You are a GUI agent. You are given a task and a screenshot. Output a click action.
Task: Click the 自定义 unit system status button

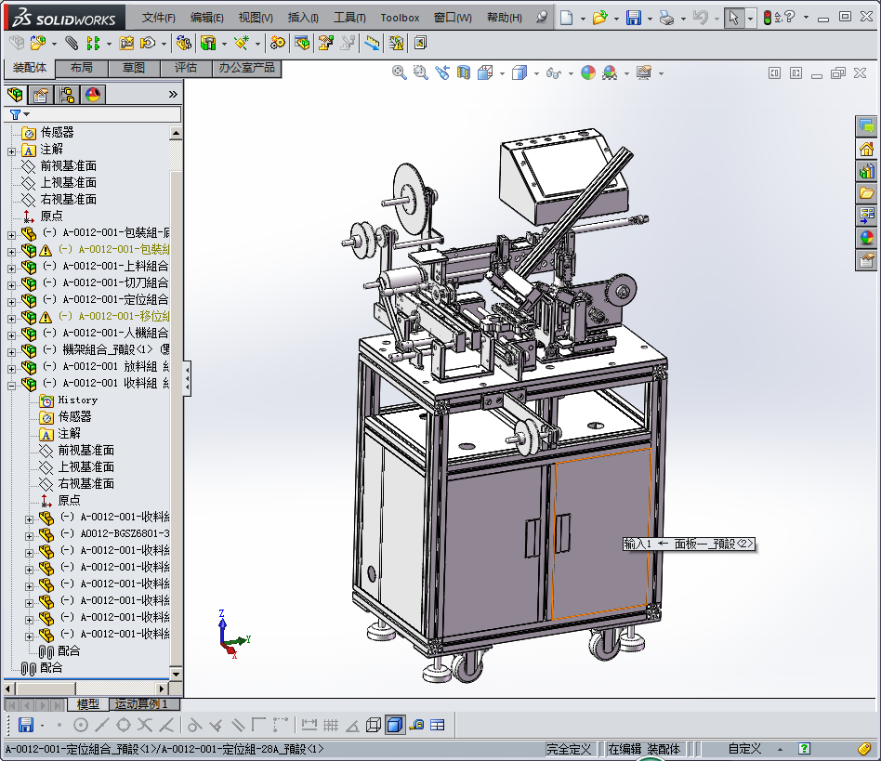click(x=744, y=749)
